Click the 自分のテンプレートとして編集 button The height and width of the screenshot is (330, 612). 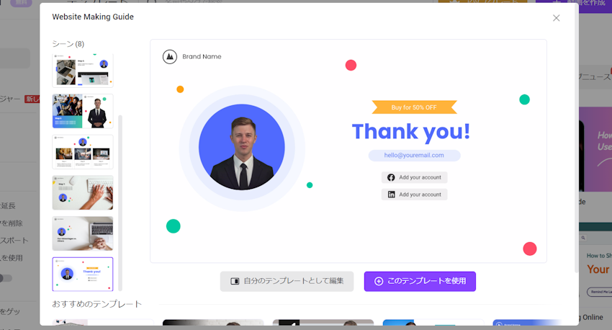pyautogui.click(x=287, y=281)
